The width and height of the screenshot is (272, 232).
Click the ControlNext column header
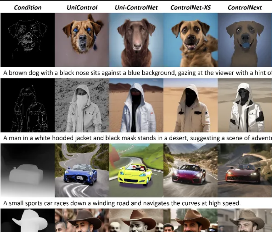click(244, 8)
